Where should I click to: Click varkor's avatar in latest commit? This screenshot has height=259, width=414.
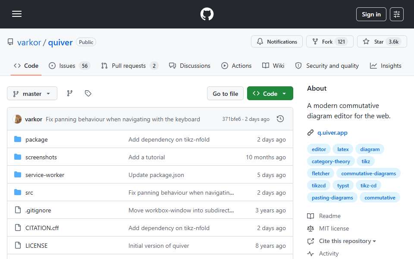click(x=17, y=119)
